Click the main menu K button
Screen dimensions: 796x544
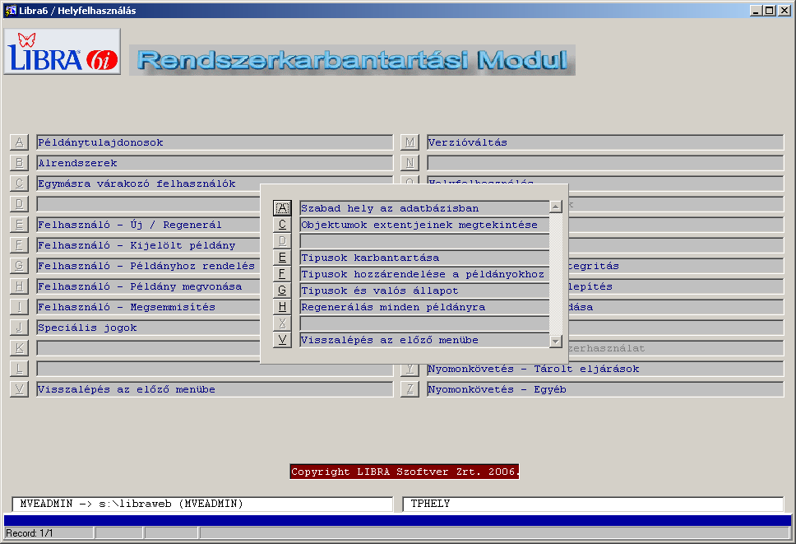click(19, 348)
